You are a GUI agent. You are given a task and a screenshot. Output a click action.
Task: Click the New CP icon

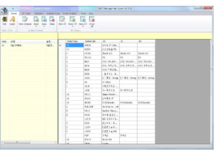click(62, 19)
